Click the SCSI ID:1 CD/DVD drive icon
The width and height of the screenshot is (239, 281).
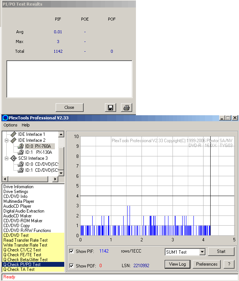(21, 170)
